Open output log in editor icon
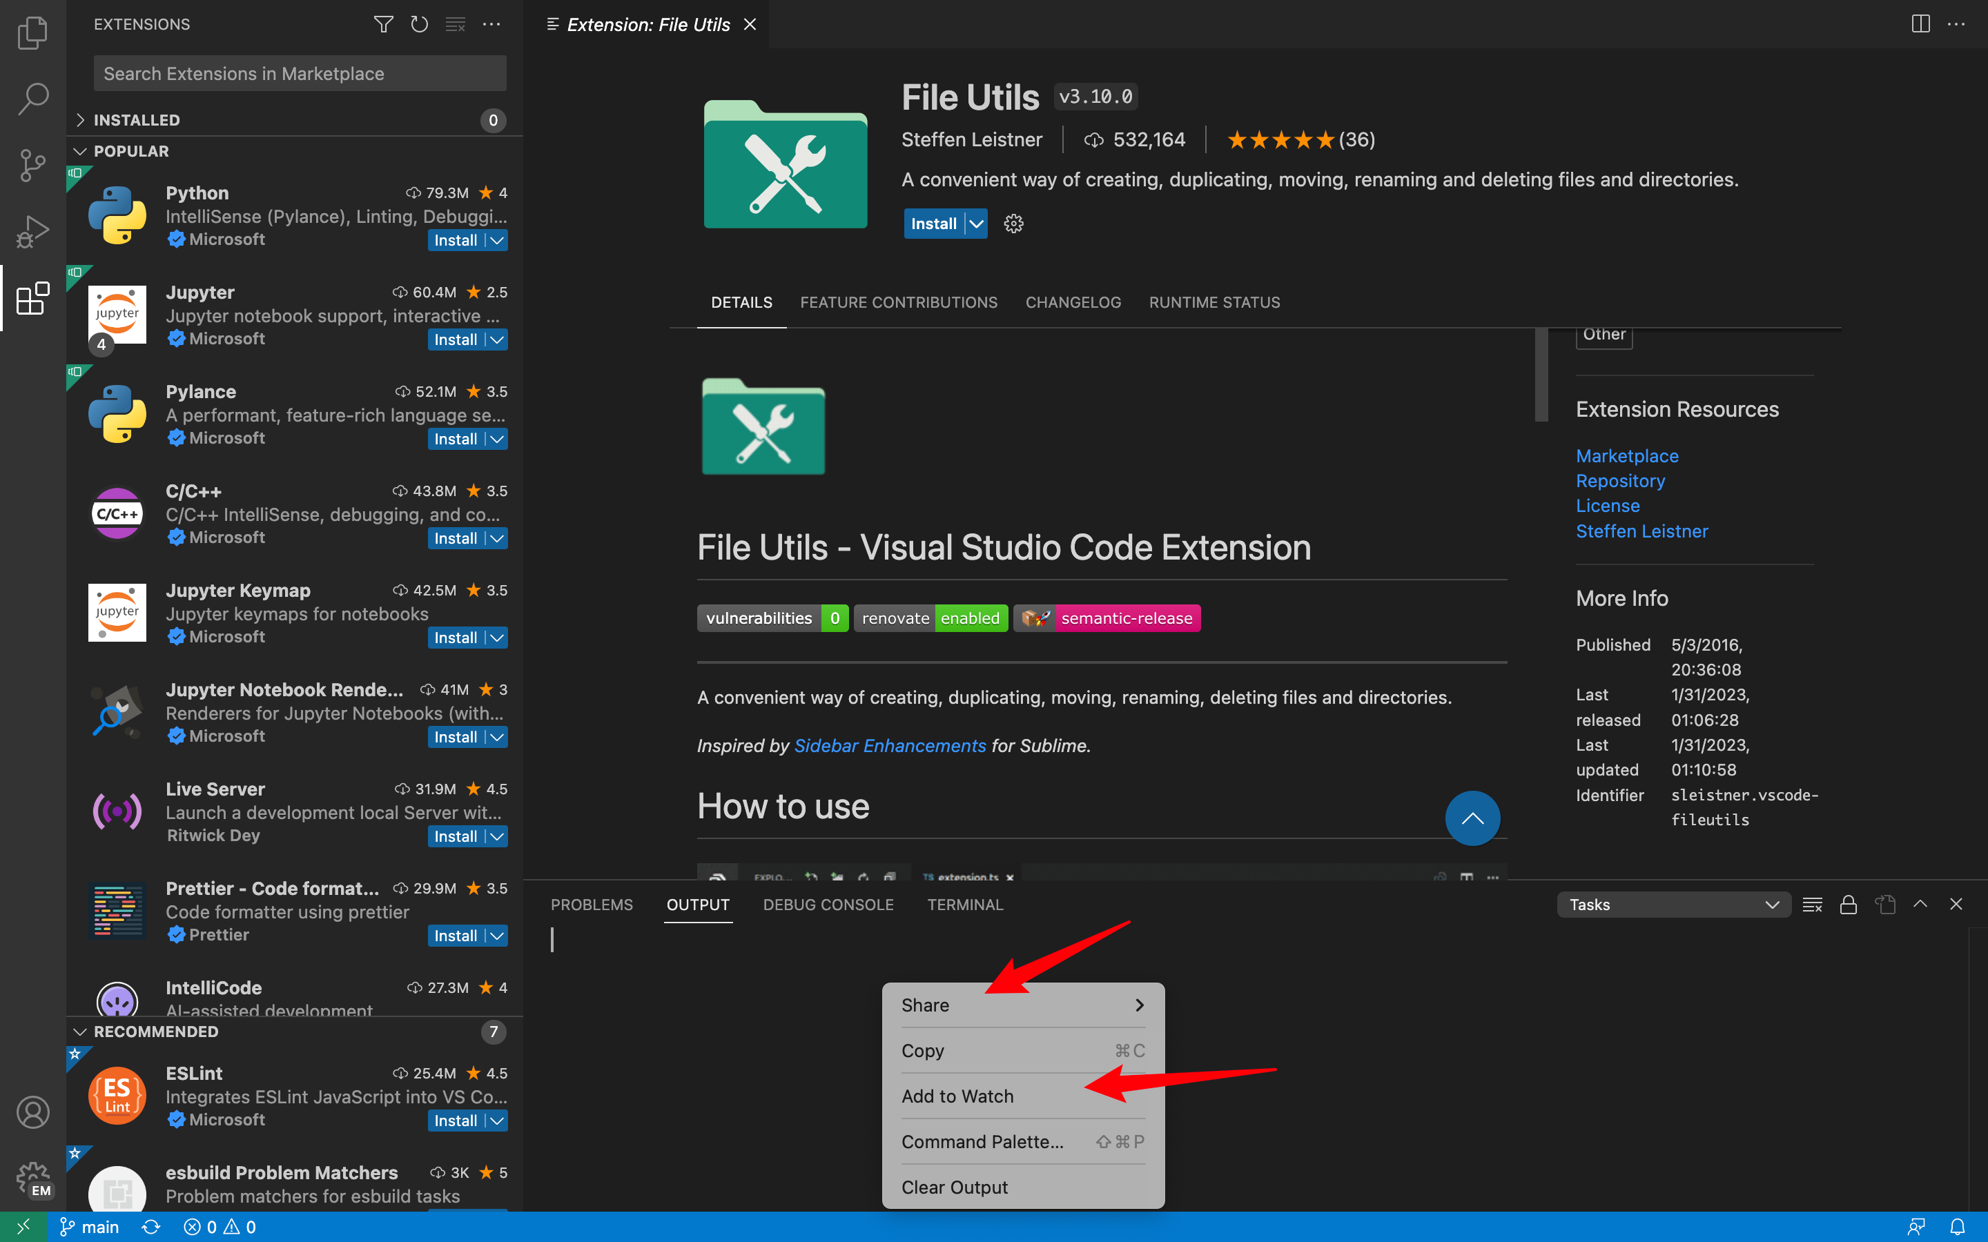Viewport: 1988px width, 1242px height. pos(1884,905)
